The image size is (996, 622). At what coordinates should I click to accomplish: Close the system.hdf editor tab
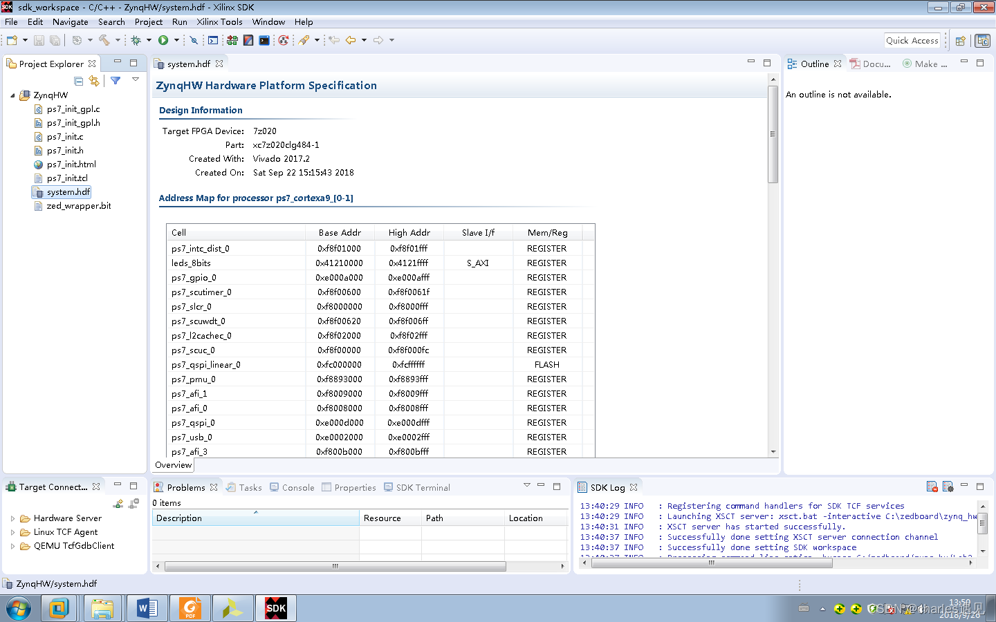click(x=219, y=64)
